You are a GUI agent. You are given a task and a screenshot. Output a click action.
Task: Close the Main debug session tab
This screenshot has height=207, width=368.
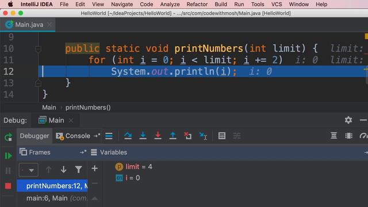[x=71, y=120]
